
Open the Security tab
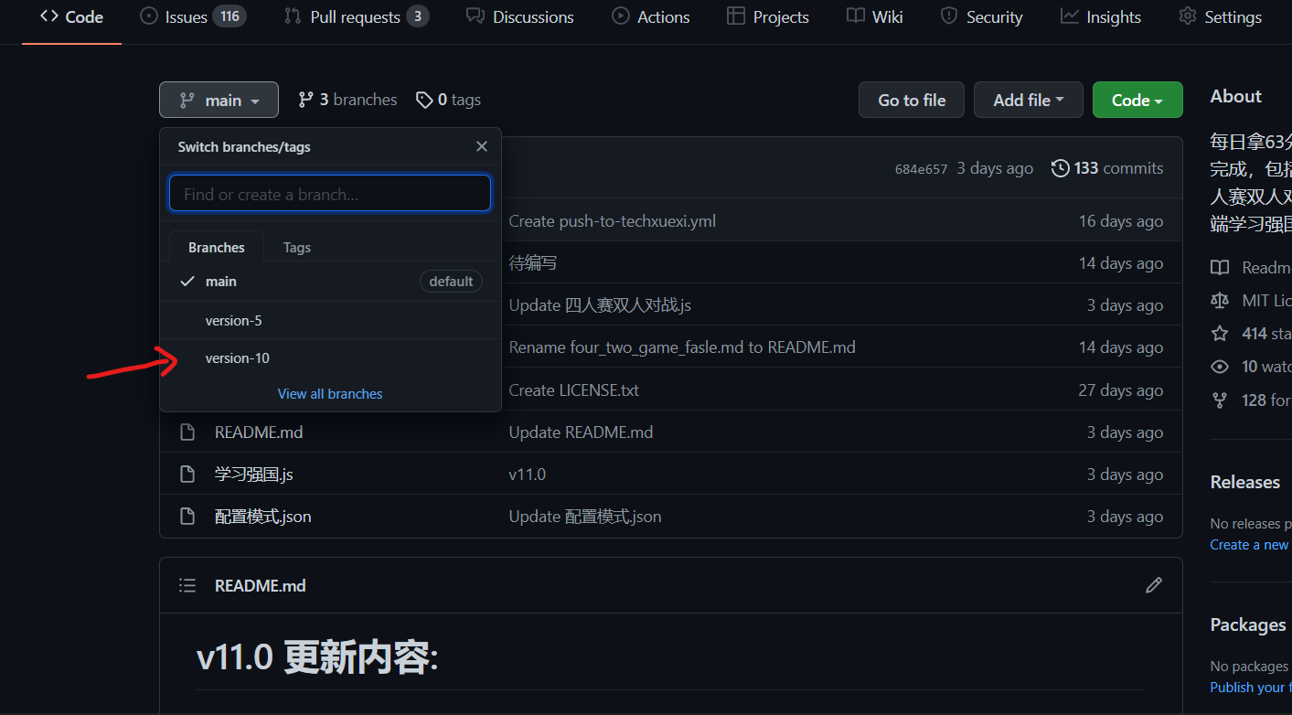point(982,16)
